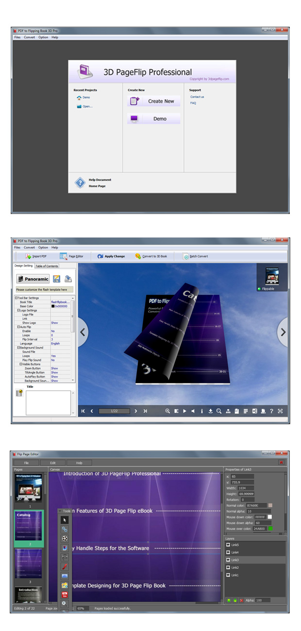Open Edit menu in Flip Page Editor
Screen dimensions: 301x631
tap(52, 463)
